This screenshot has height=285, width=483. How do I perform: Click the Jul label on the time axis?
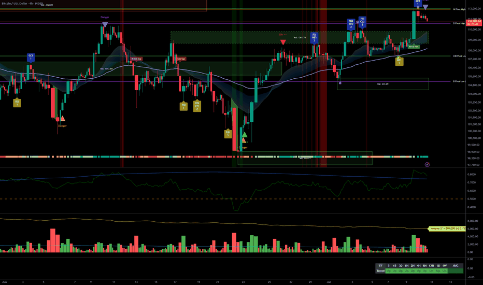329,282
